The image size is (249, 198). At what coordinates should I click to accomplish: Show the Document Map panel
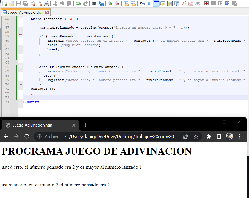170,4
